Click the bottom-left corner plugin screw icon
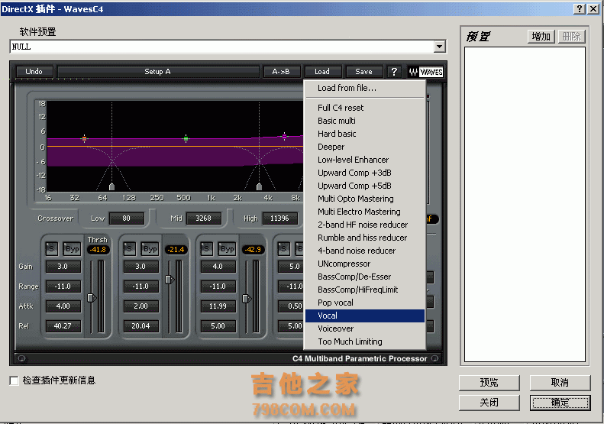This screenshot has width=604, height=424. click(x=21, y=358)
